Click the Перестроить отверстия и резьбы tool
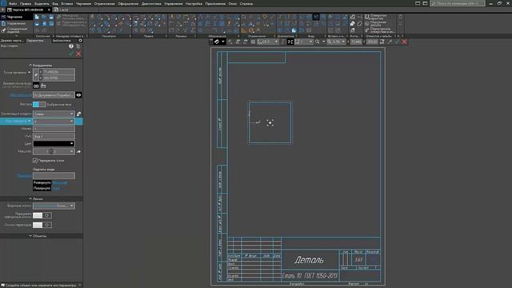The height and width of the screenshot is (288, 512). (379, 30)
